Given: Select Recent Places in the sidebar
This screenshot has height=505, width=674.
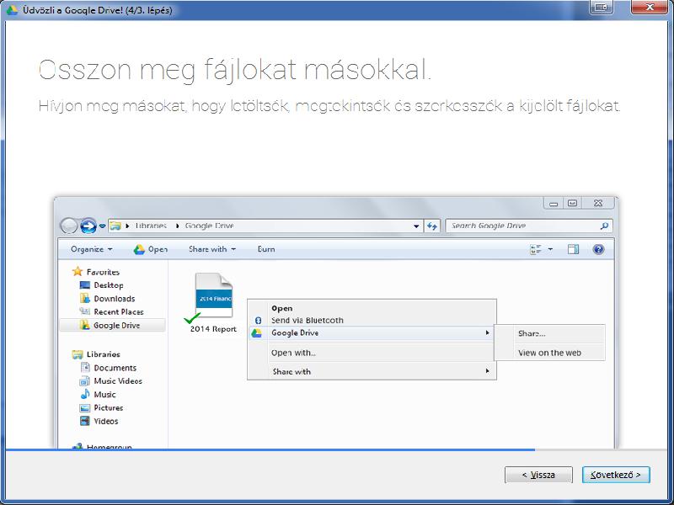Looking at the screenshot, I should click(119, 311).
